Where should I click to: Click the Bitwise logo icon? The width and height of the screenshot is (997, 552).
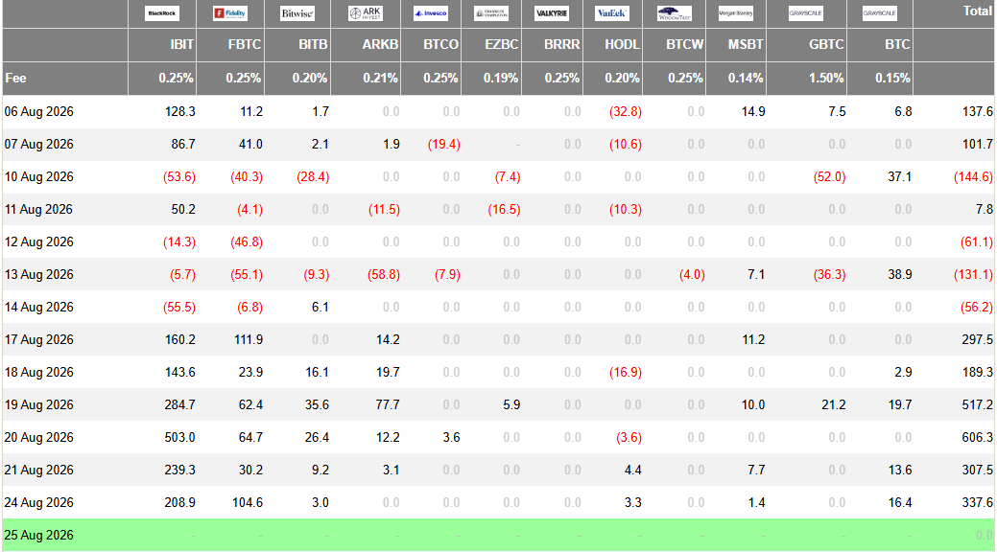[297, 13]
